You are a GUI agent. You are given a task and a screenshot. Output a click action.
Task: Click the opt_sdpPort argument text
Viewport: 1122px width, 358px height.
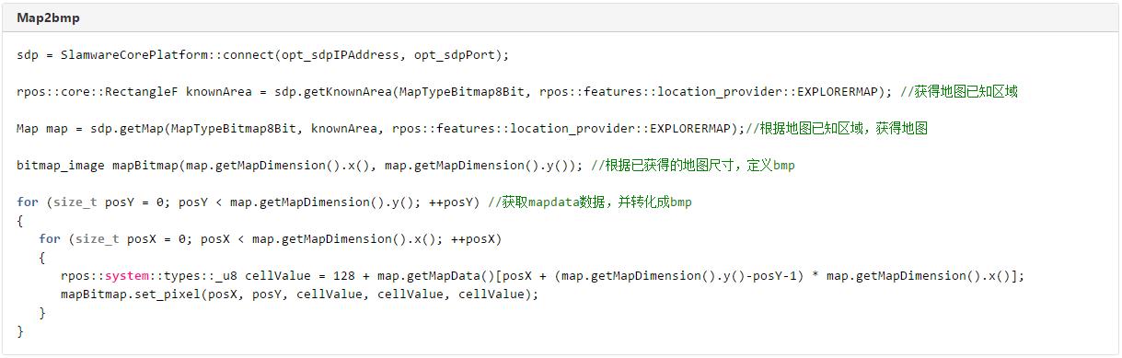(454, 54)
